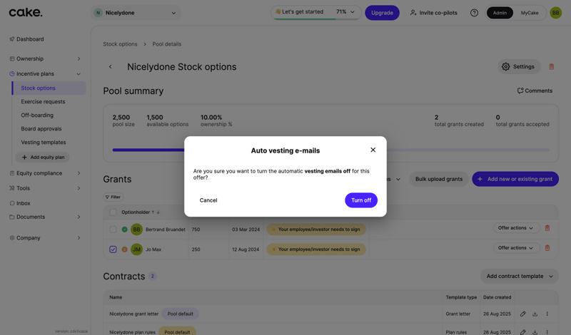
Task: Uncheck the Jo Max row checkbox
Action: pos(113,249)
